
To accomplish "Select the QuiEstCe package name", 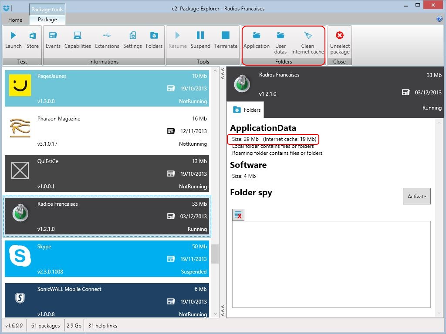I will [48, 161].
